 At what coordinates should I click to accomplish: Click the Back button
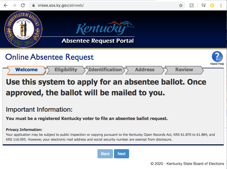105,154
